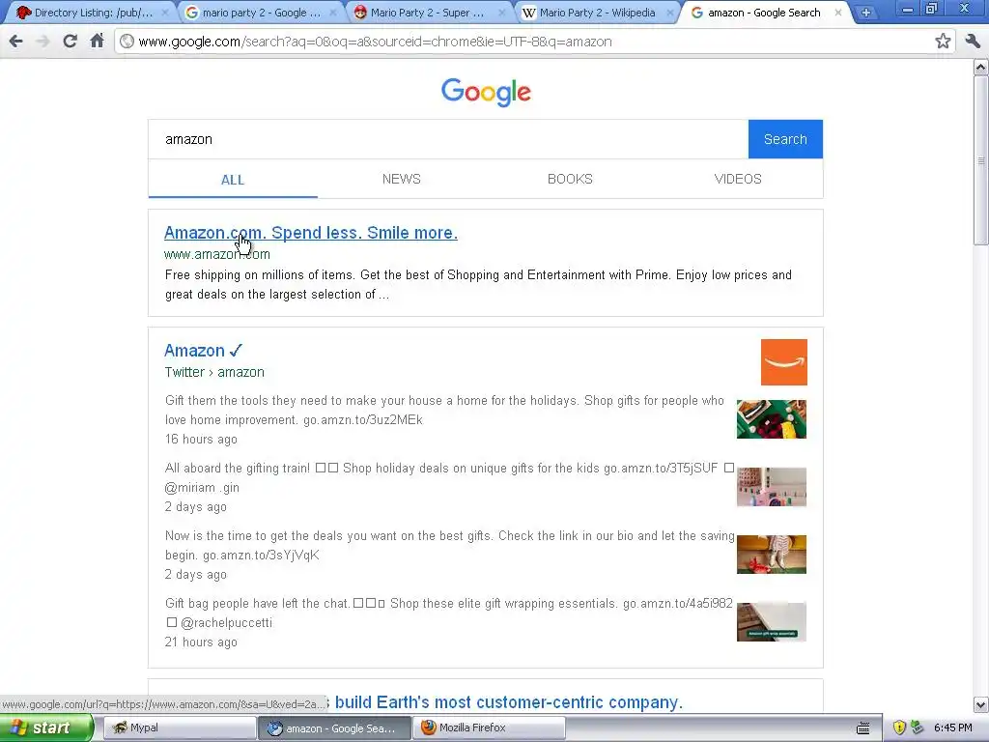Viewport: 989px width, 742px height.
Task: Reload the page with the refresh icon
Action: click(70, 42)
